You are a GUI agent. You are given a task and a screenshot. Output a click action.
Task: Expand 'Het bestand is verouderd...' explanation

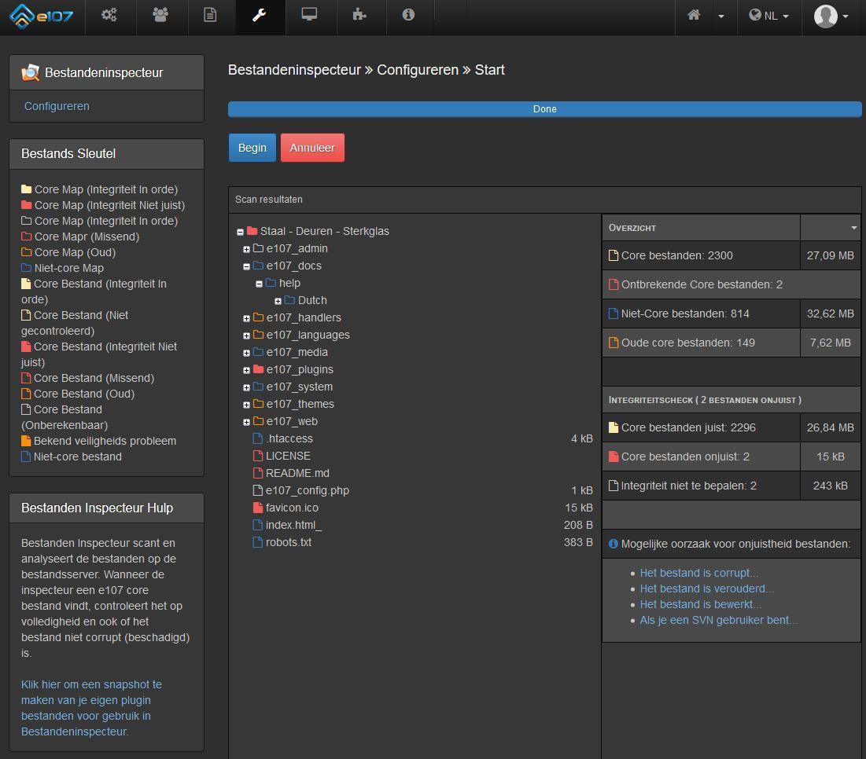click(x=707, y=588)
